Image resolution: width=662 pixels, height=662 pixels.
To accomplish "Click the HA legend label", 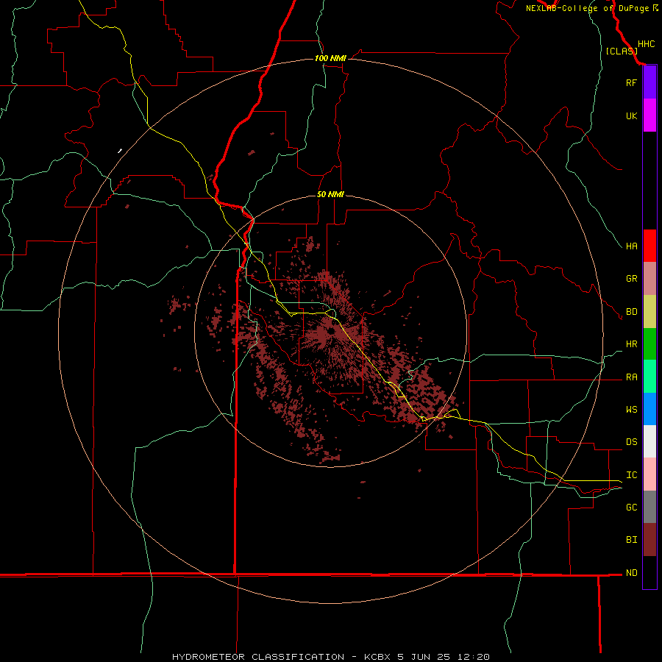I will tap(631, 246).
